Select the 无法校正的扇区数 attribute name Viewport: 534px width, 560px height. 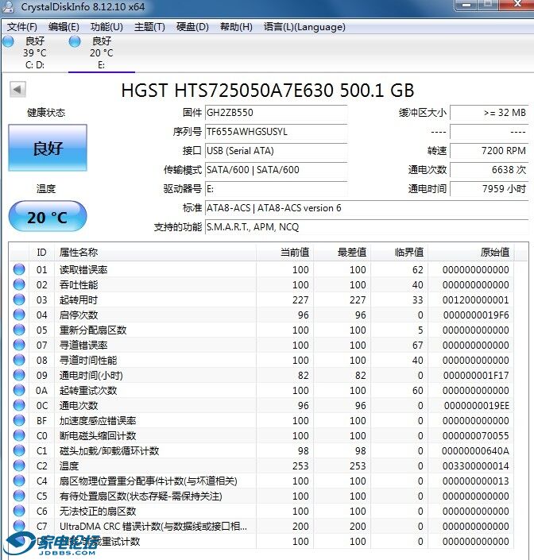98,511
